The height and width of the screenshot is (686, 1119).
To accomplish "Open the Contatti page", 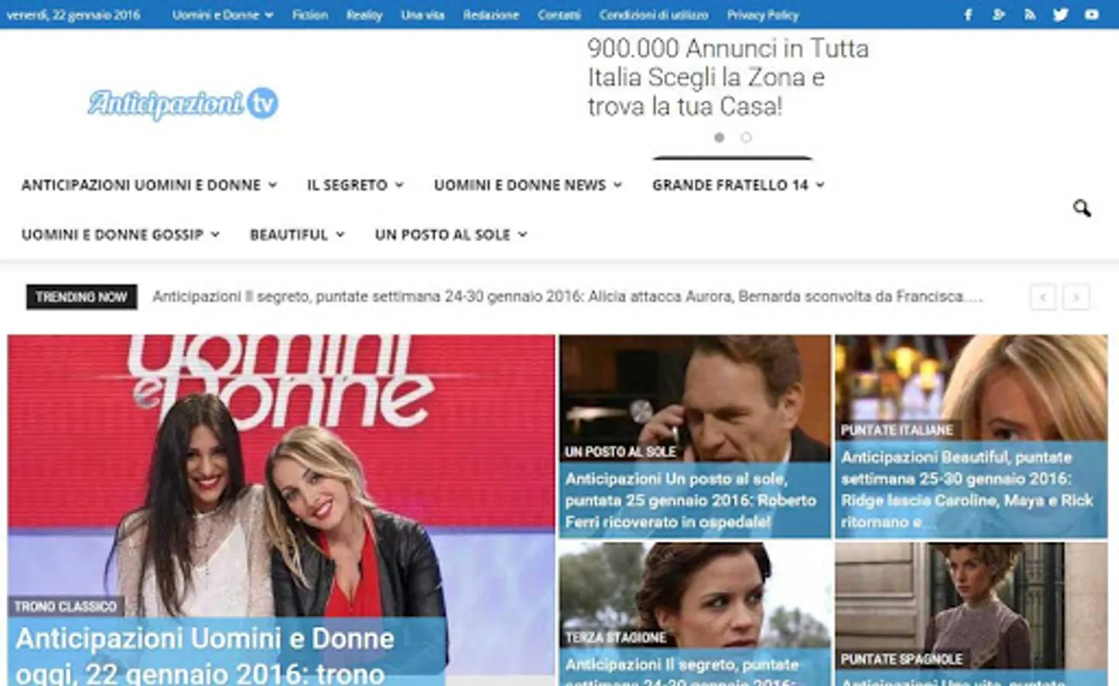I will click(559, 14).
